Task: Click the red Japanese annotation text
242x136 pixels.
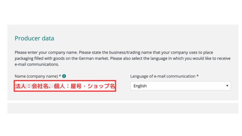Action: pos(65,86)
